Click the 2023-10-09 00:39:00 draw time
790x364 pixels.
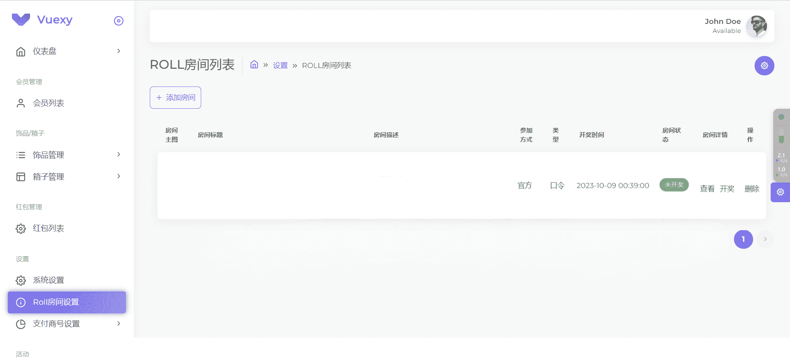pos(613,186)
